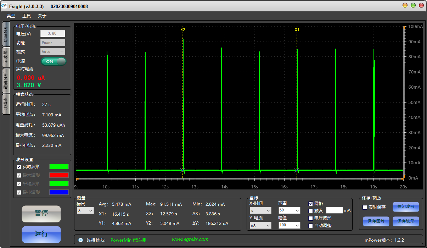This screenshot has width=427, height=248.
Task: Open the Y-电流 mA unit dropdown
Action: pos(260,225)
